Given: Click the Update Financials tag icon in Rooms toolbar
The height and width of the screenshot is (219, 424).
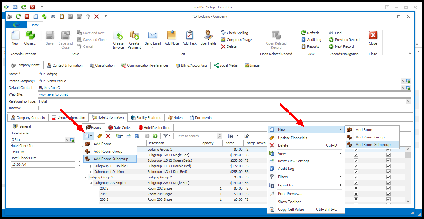Looking at the screenshot, I should tap(99, 136).
